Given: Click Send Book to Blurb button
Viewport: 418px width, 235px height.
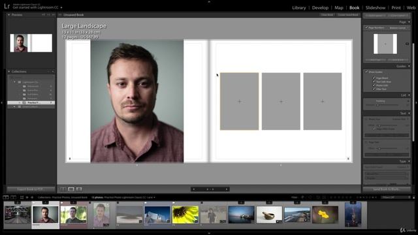Looking at the screenshot, I should coord(386,189).
